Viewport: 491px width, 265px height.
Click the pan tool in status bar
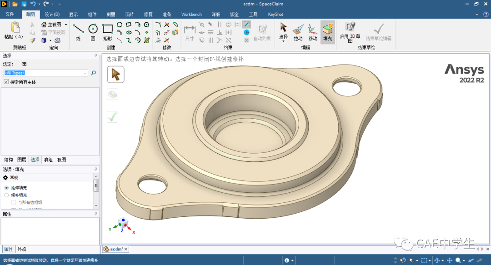click(450, 260)
